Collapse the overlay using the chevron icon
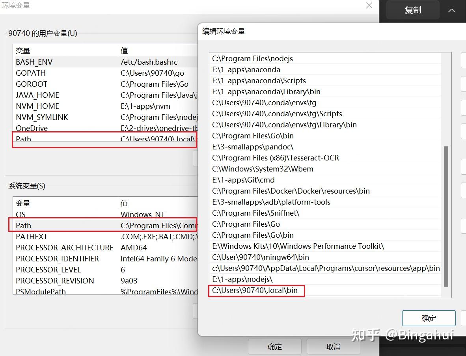 (451, 11)
